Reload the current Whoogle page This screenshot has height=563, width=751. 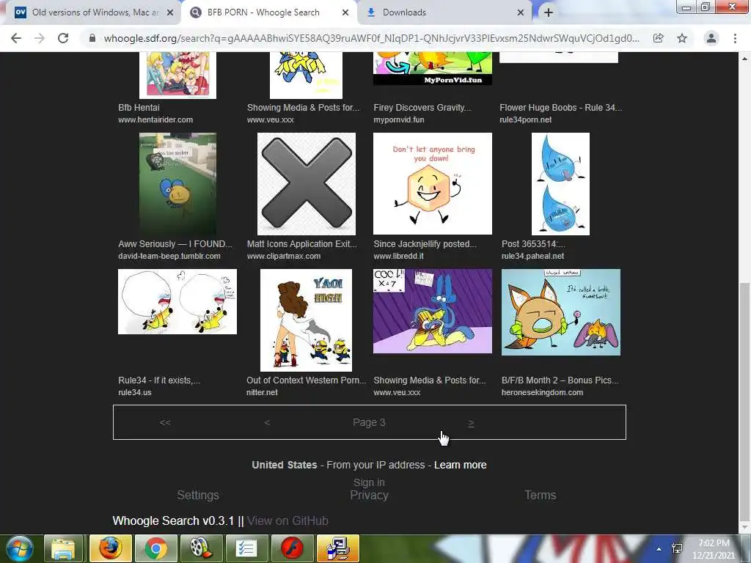pos(63,38)
